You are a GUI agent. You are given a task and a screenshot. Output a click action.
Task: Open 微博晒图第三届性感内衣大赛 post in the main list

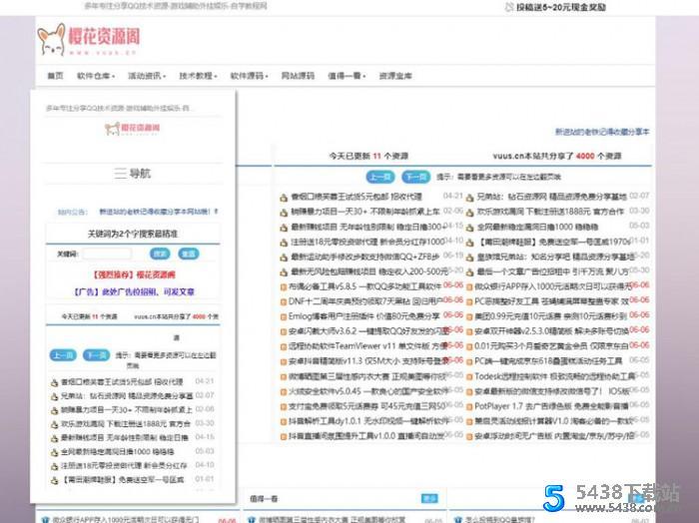pos(367,376)
